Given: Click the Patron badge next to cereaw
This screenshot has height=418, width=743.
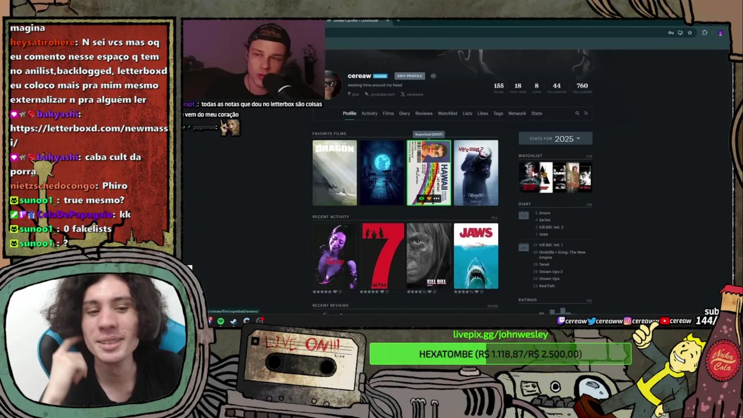Looking at the screenshot, I should pos(380,76).
